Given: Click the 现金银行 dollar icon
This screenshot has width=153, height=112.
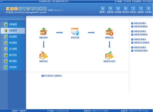Looking at the screenshot, I should coord(141,9).
